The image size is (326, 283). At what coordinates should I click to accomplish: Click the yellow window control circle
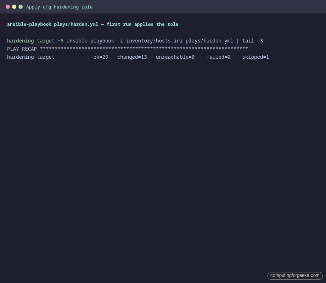(14, 6)
